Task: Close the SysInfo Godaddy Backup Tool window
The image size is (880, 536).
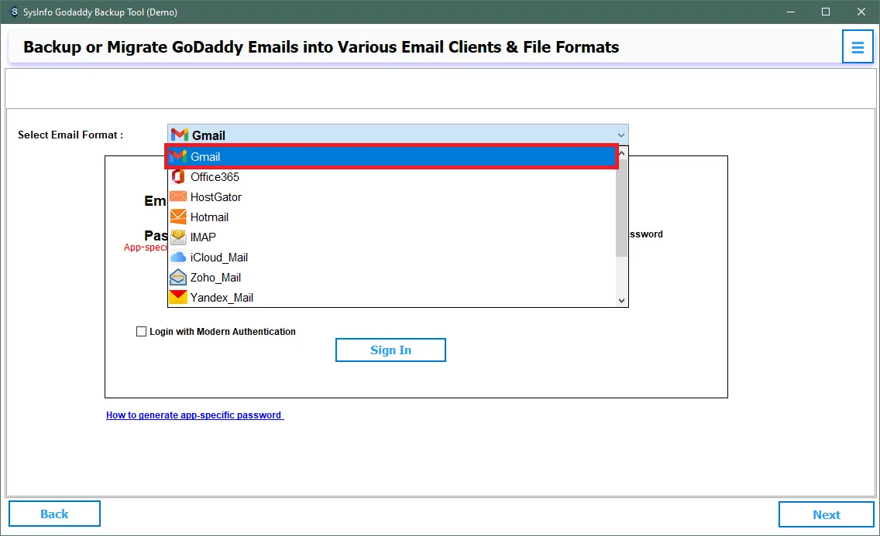Action: click(x=861, y=12)
